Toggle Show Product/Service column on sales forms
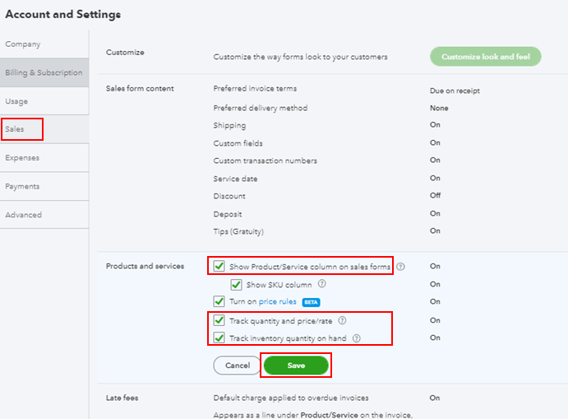 tap(219, 267)
